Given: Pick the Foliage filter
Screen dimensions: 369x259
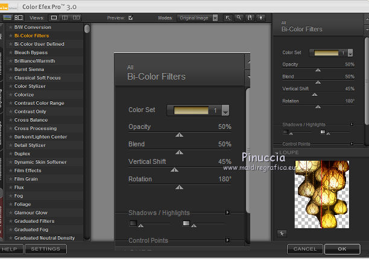Looking at the screenshot, I should (x=22, y=204).
